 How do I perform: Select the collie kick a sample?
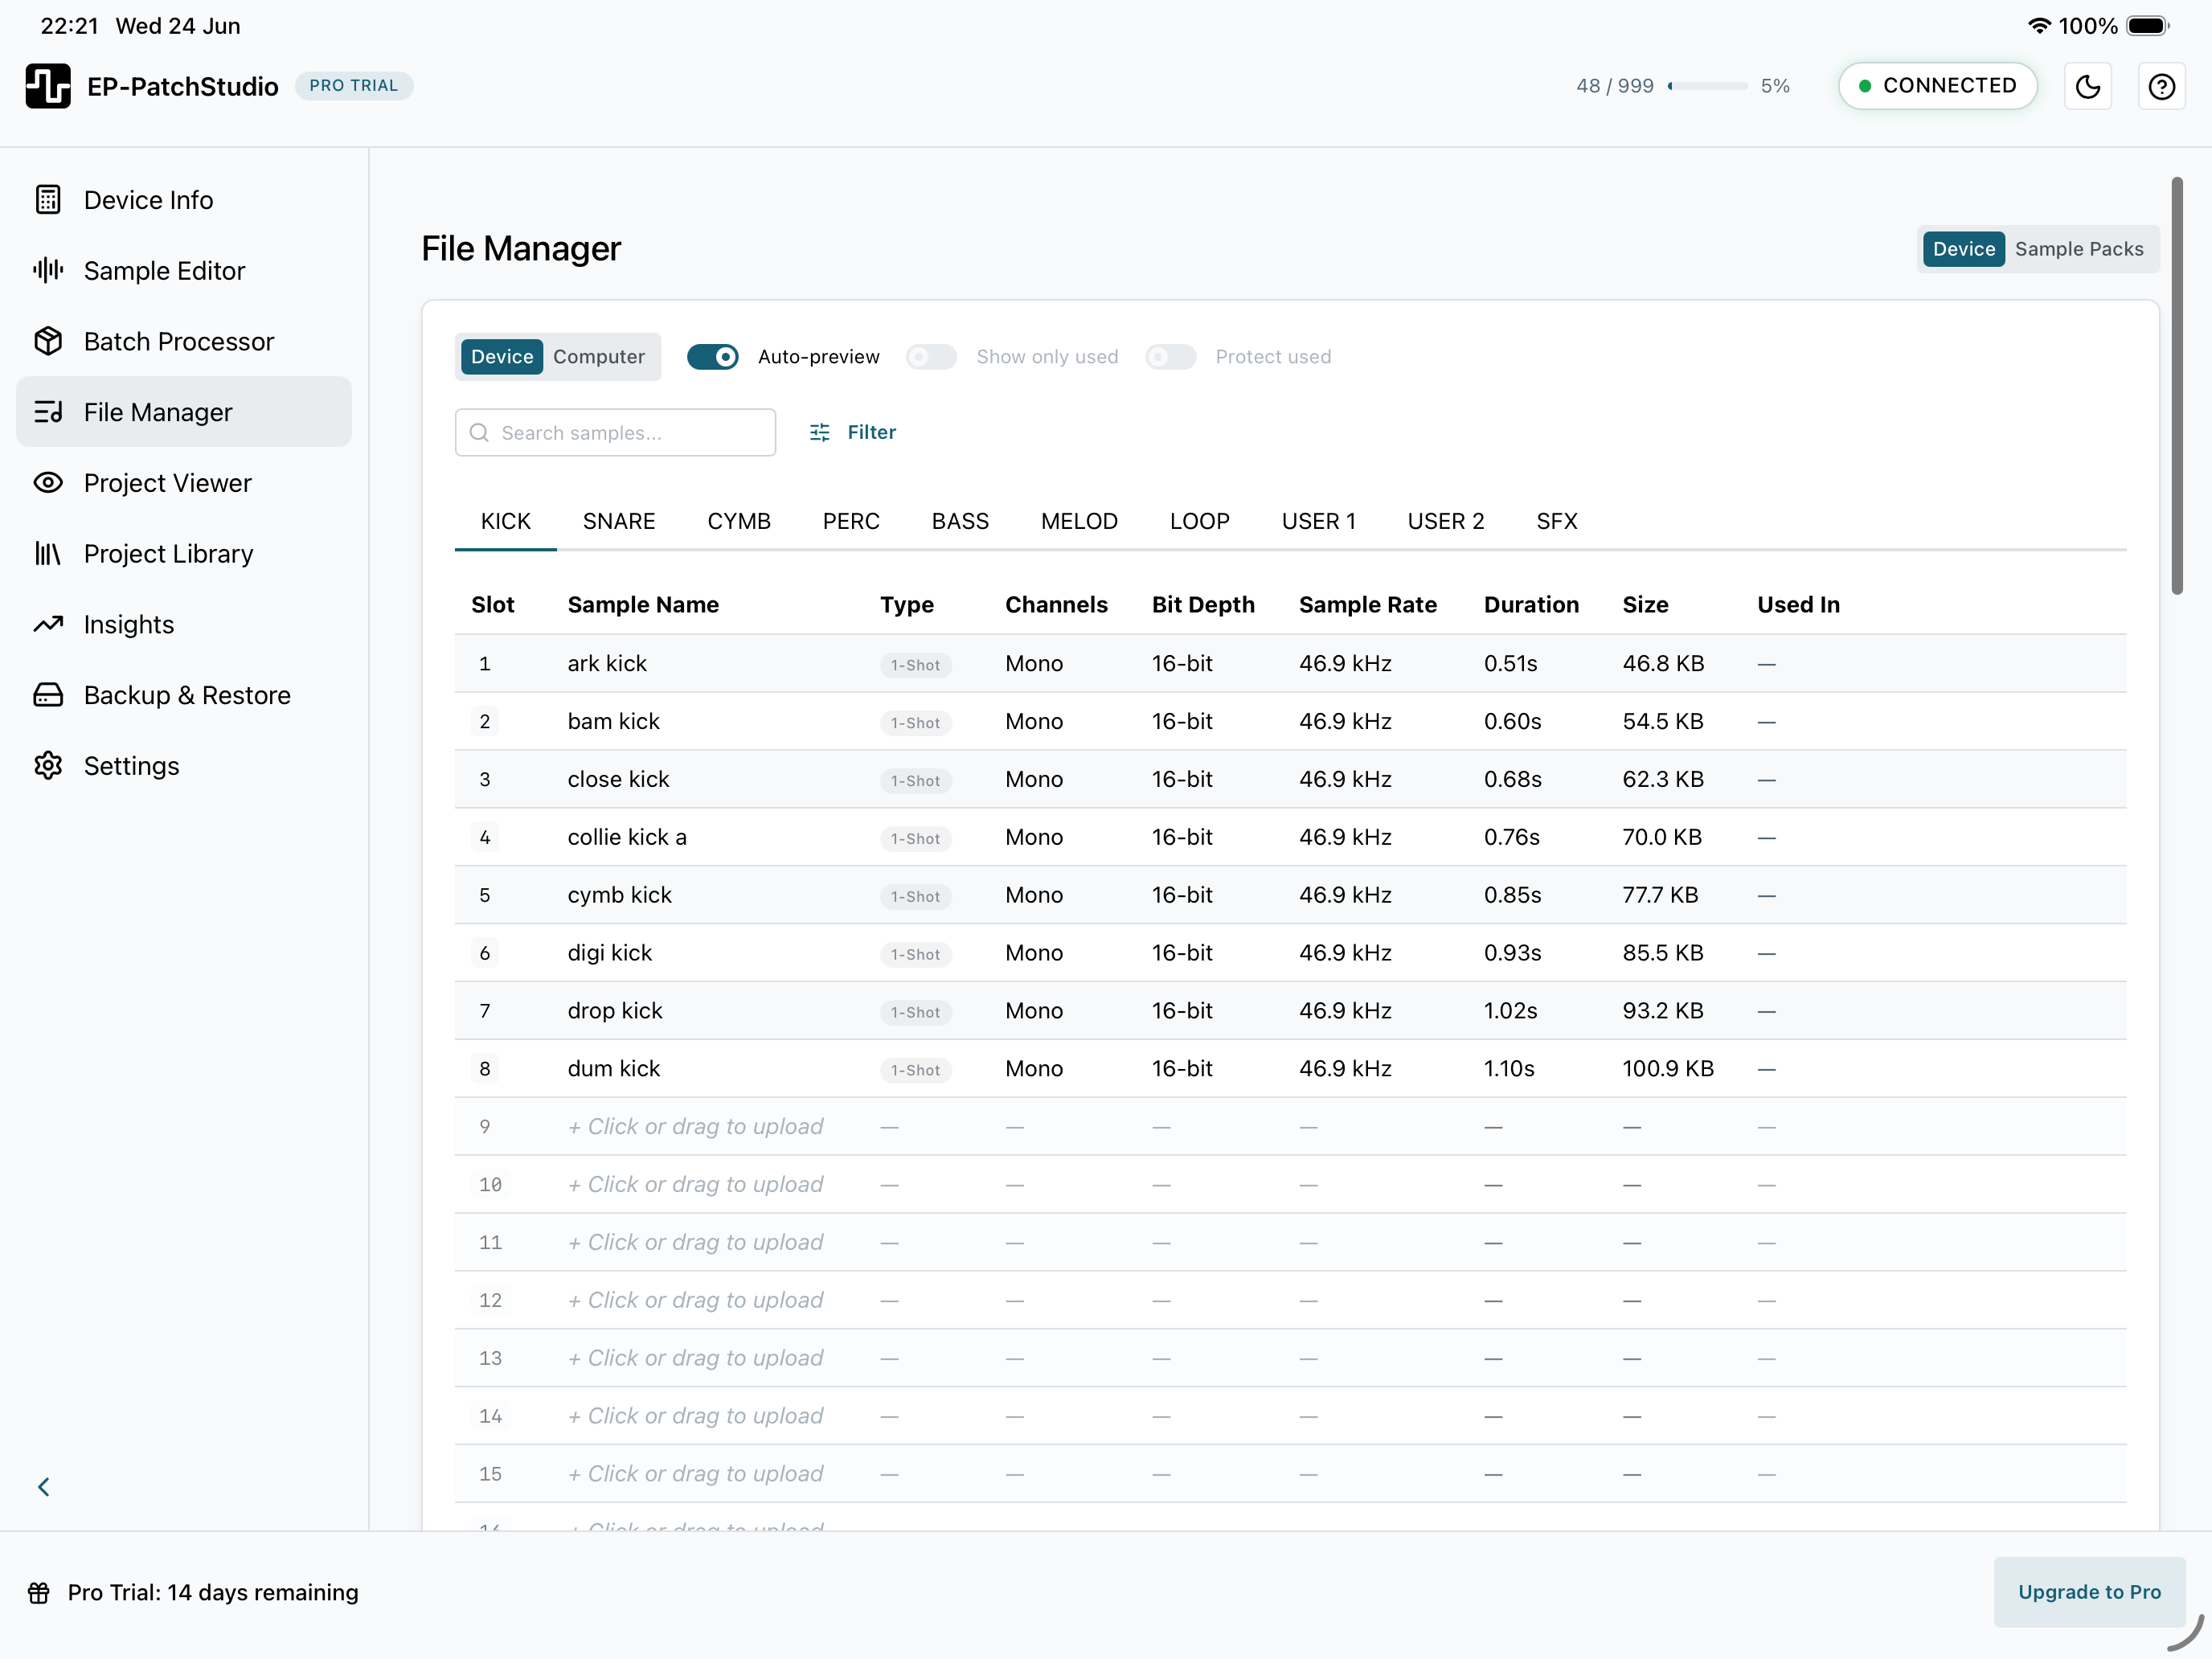(627, 837)
